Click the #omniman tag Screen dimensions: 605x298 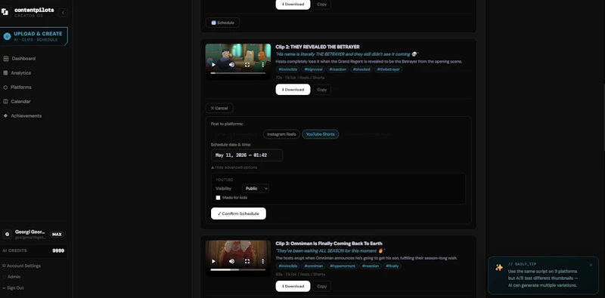pos(313,266)
